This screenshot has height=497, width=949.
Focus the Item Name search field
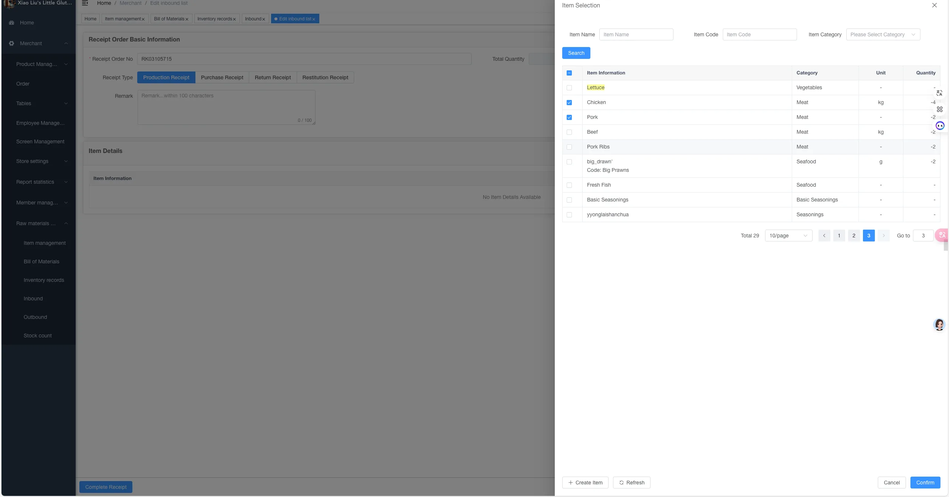[636, 34]
